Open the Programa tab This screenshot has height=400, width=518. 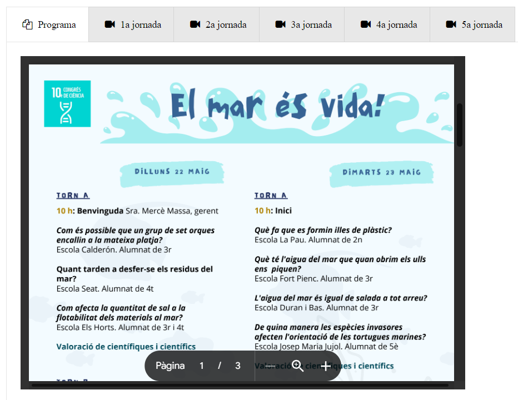pos(48,24)
